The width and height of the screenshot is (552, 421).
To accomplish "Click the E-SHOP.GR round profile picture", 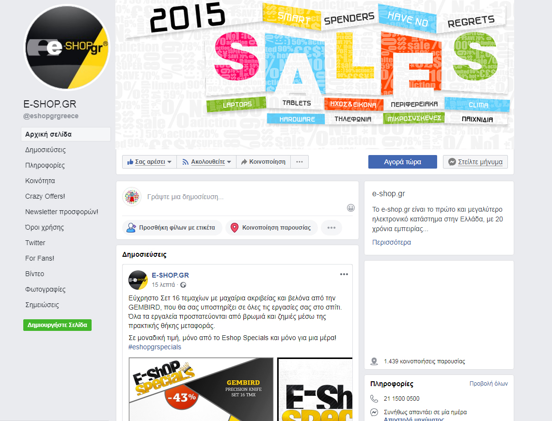I will coord(67,47).
